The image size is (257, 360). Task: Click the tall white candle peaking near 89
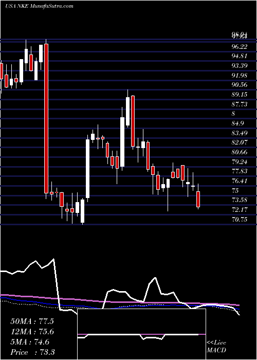click(x=127, y=112)
